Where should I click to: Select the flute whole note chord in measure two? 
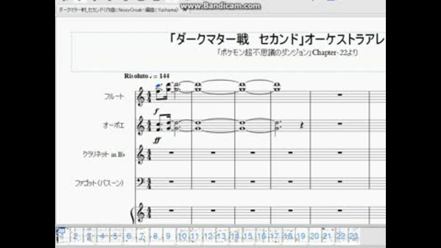(198, 87)
